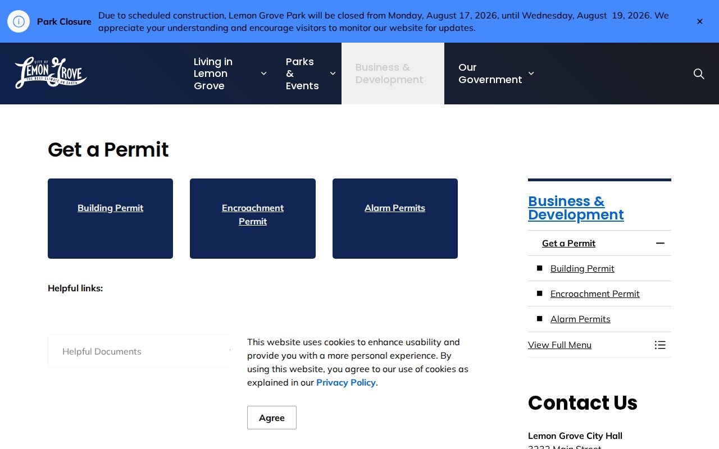The width and height of the screenshot is (719, 449).
Task: Click the Lemon Grove city logo
Action: click(x=51, y=73)
